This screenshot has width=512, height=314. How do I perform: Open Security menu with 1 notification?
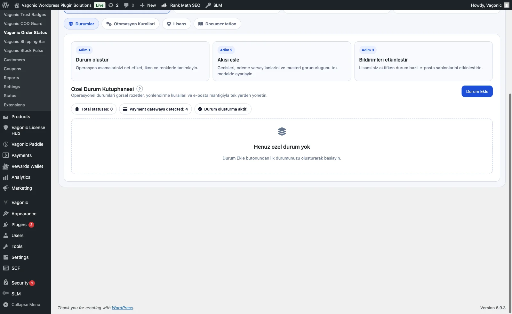click(26, 283)
